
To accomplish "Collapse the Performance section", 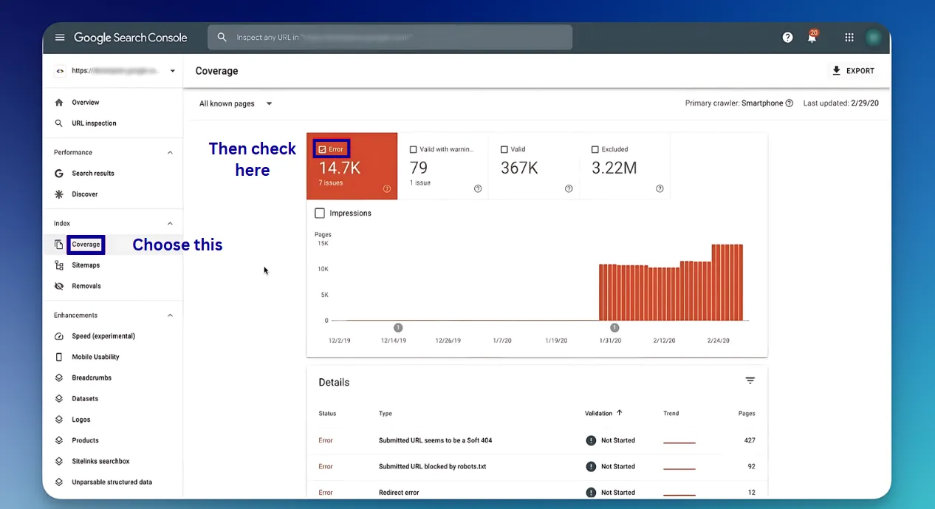I will pos(170,153).
